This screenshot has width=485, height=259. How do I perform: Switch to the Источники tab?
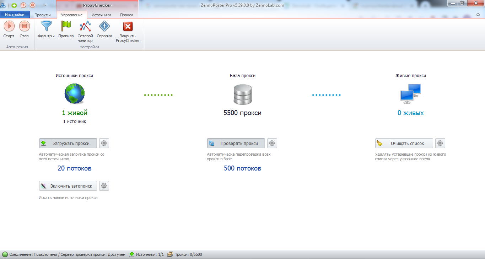tap(101, 15)
